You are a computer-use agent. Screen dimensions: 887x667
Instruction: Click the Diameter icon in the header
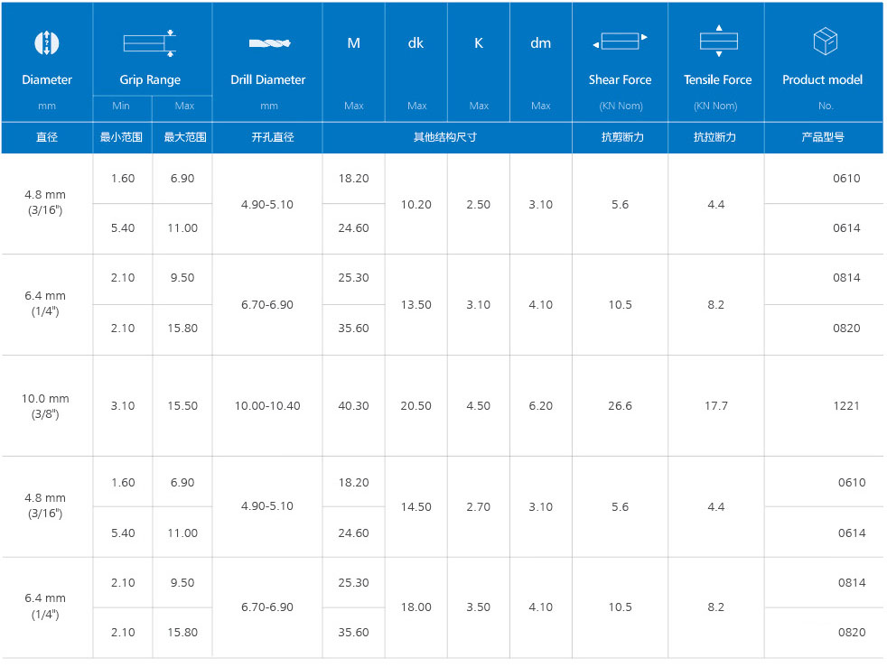46,42
